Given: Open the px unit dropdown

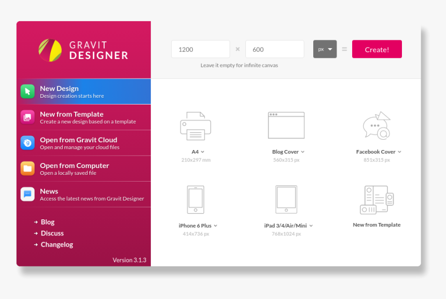Looking at the screenshot, I should (x=325, y=49).
